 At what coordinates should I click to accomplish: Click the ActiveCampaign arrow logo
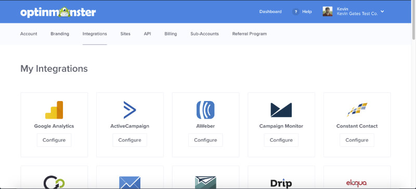[129, 110]
